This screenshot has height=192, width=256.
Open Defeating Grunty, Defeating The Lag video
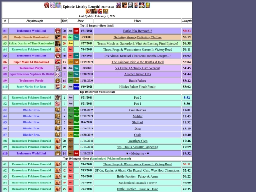[x=137, y=37]
